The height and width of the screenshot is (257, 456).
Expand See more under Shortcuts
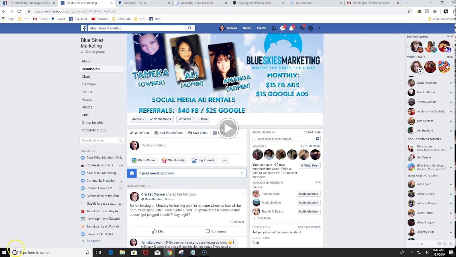pos(93,241)
